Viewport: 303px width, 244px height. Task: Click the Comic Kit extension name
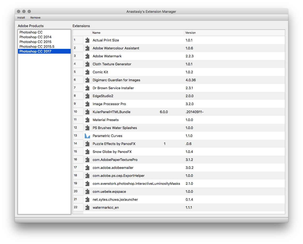(100, 72)
